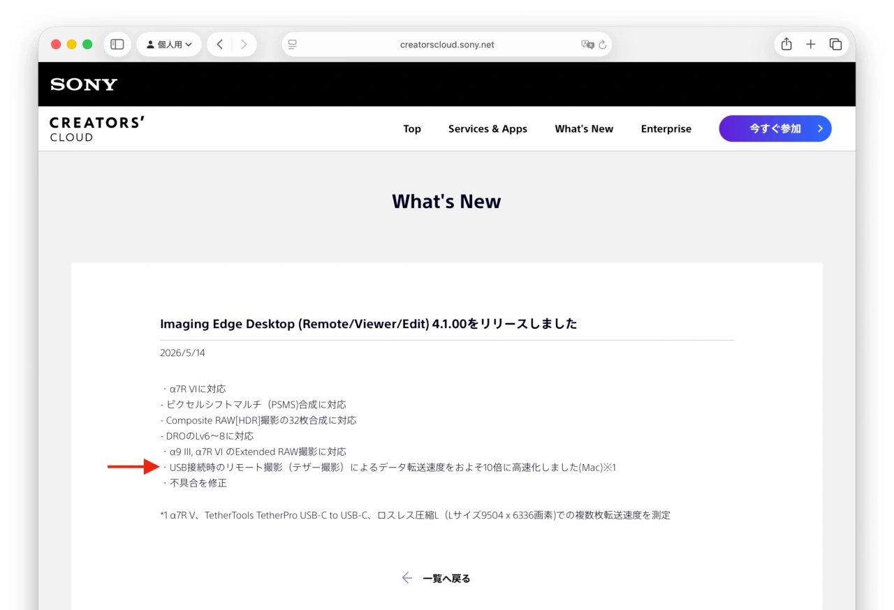894x610 pixels.
Task: Click the Extended RAW撮影に対応 line
Action: coord(254,452)
